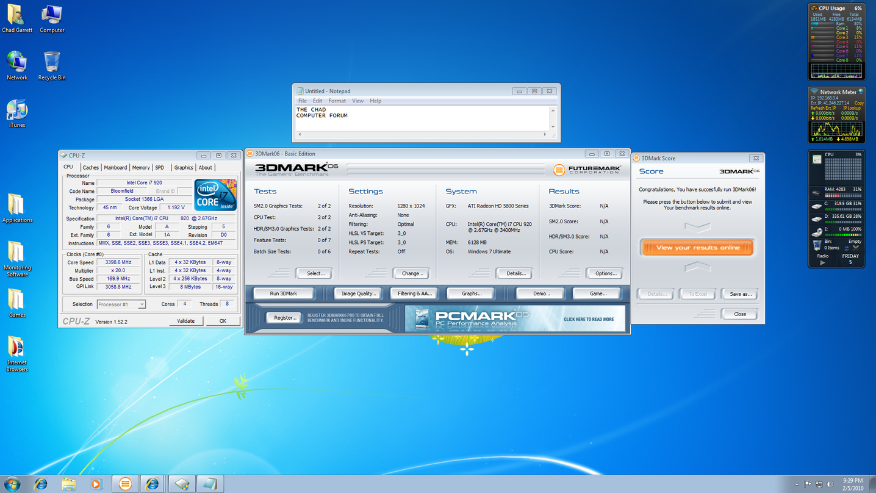Viewport: 876px width, 493px height.
Task: Switch to the Notepad taskbar button
Action: pos(210,484)
